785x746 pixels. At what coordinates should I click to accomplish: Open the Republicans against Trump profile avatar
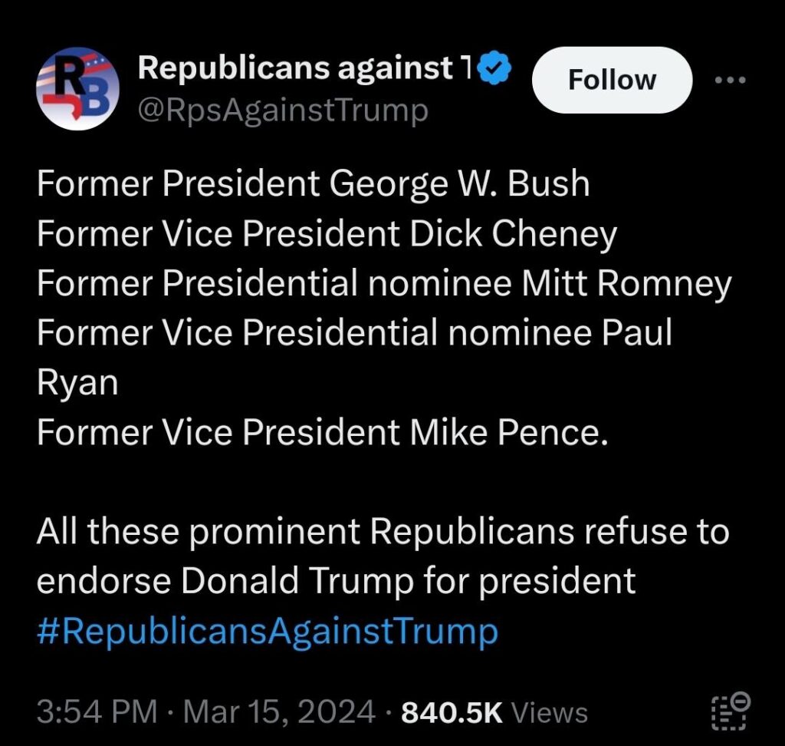(77, 89)
